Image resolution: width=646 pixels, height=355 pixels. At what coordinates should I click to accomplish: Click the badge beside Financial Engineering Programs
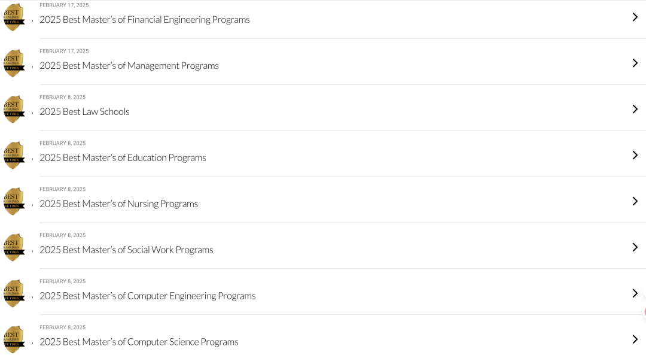coord(14,17)
